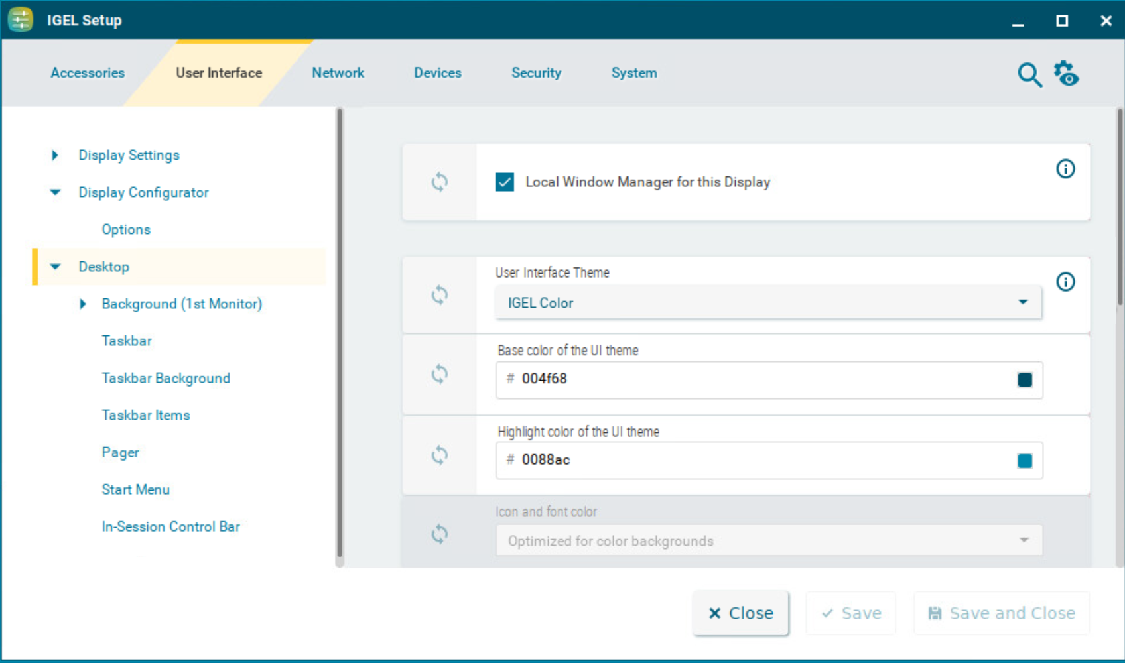This screenshot has height=663, width=1125.
Task: Uncheck Local Window Manager for this Display
Action: point(505,182)
